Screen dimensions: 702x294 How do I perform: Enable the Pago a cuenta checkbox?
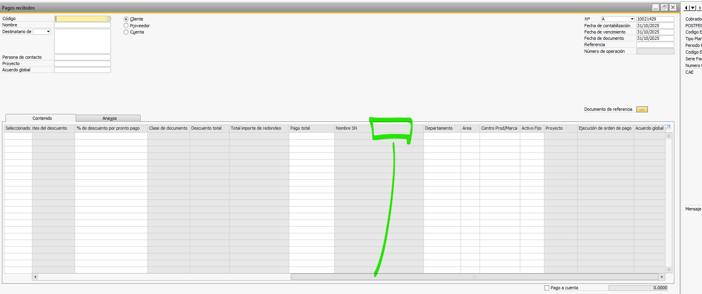coord(547,288)
